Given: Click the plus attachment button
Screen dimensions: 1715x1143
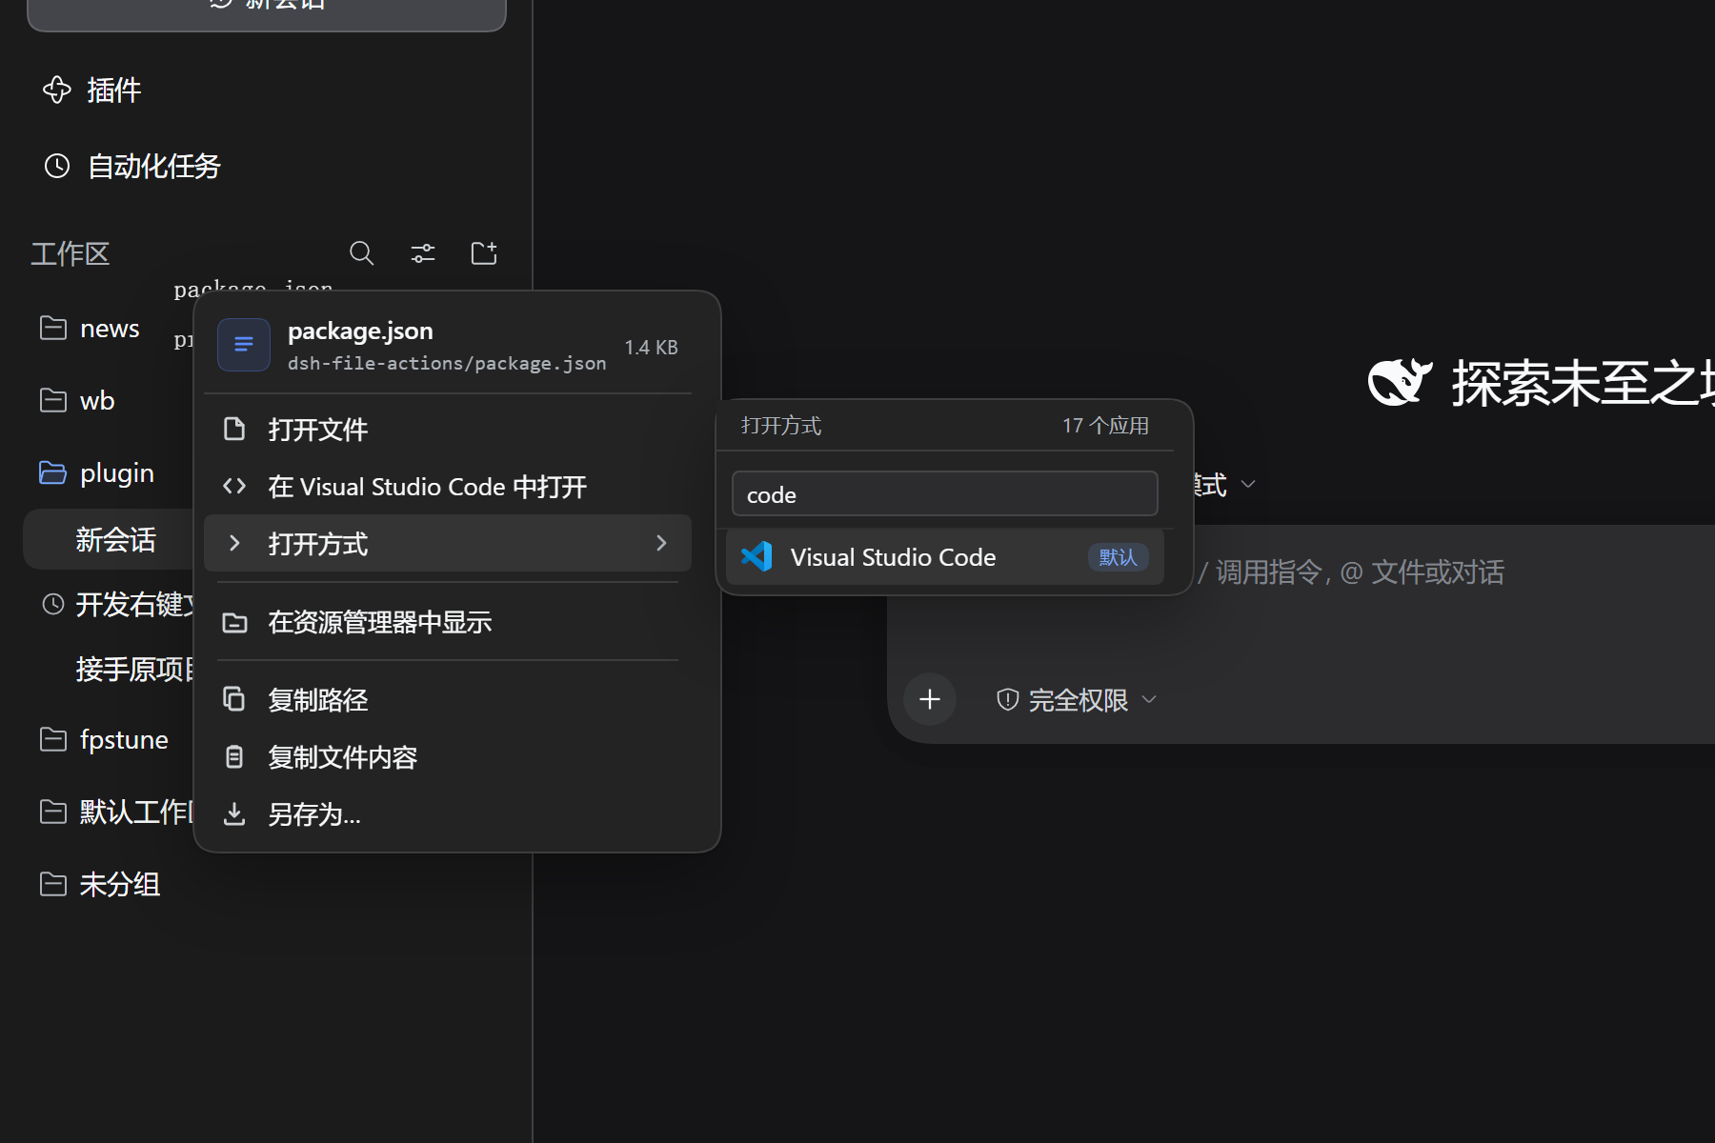Looking at the screenshot, I should (930, 700).
